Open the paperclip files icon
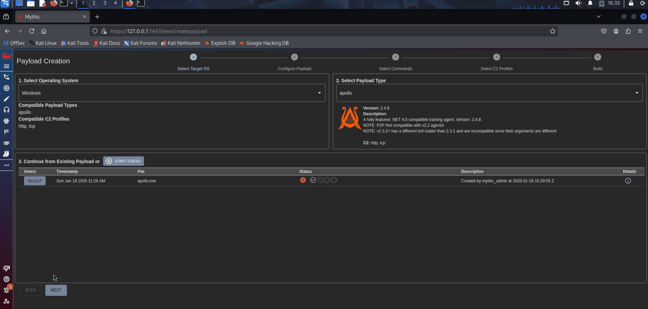This screenshot has width=648, height=309. point(6,143)
